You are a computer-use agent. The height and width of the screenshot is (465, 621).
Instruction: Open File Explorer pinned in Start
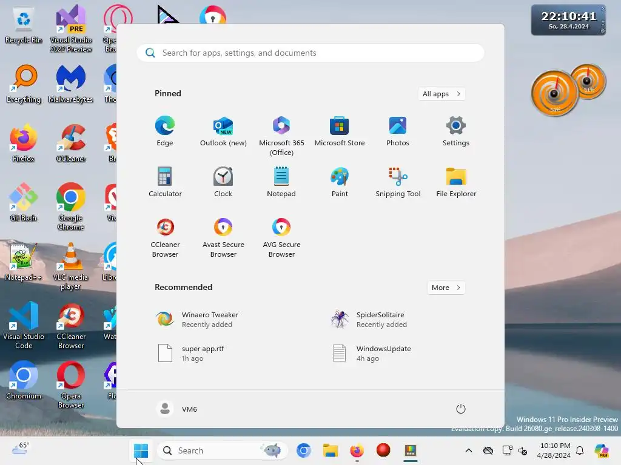coord(456,182)
